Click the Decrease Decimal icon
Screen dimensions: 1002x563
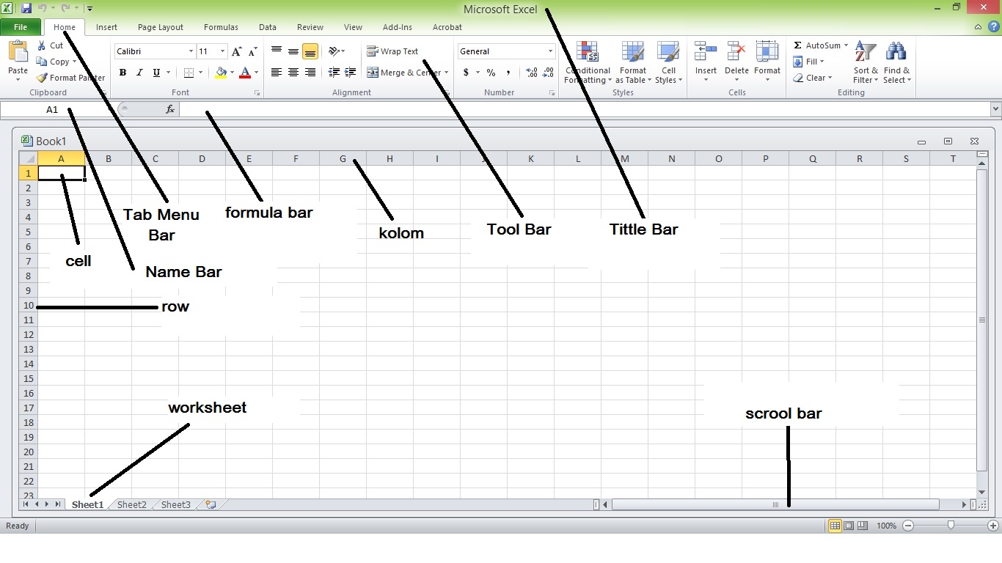[549, 73]
